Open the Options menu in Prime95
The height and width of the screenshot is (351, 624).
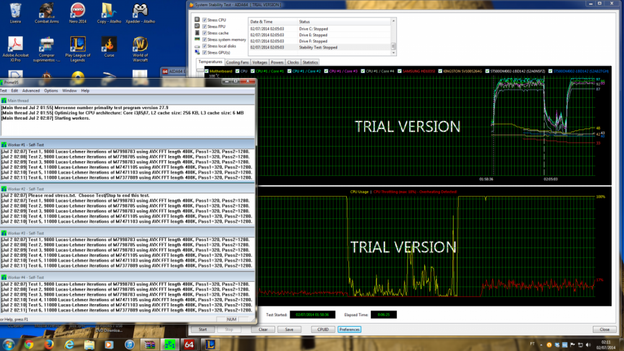point(51,90)
